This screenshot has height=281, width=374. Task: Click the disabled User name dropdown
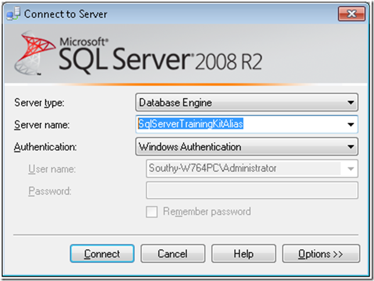pos(252,168)
